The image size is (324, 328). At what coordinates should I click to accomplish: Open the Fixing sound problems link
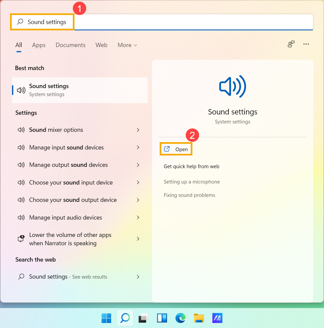[x=189, y=195]
